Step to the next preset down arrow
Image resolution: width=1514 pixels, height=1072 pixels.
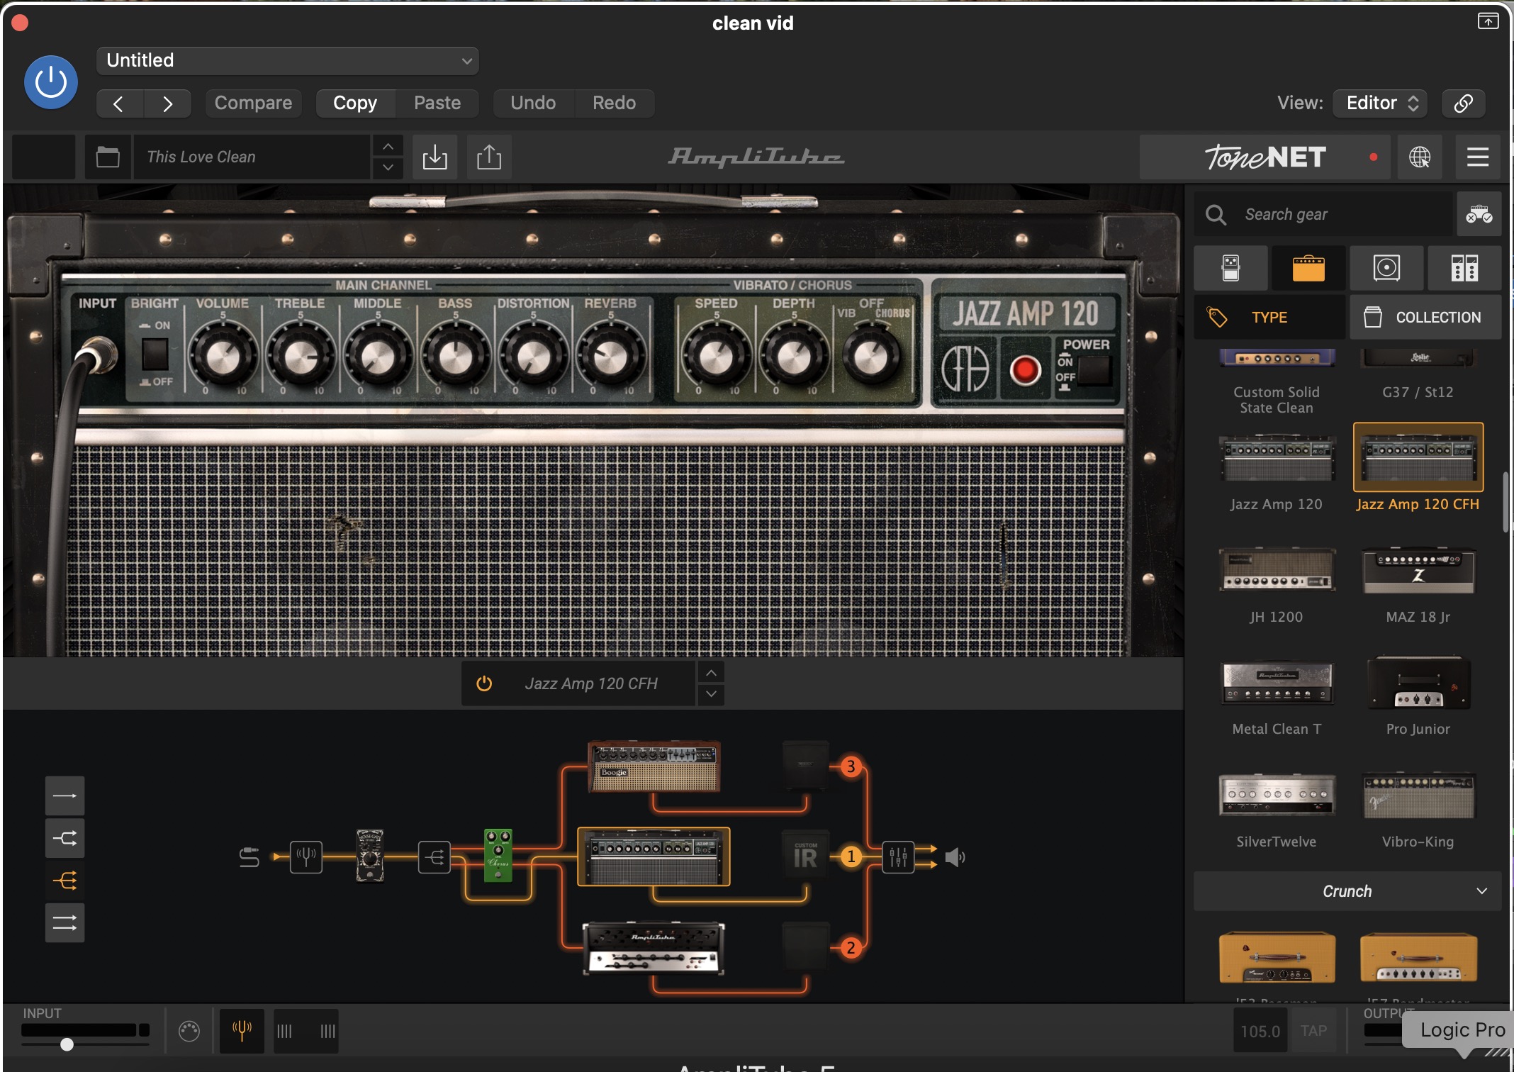pos(388,168)
